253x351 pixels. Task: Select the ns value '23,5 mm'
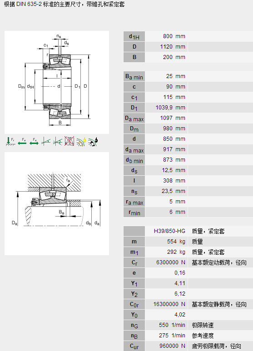click(174, 191)
